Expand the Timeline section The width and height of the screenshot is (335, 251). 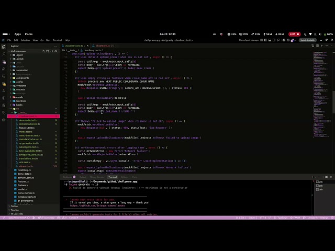point(33,210)
